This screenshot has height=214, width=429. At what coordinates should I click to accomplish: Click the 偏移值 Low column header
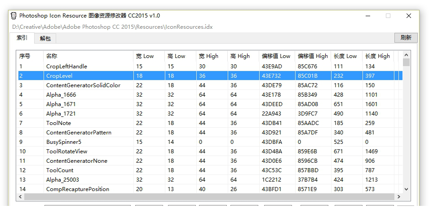tap(277, 56)
